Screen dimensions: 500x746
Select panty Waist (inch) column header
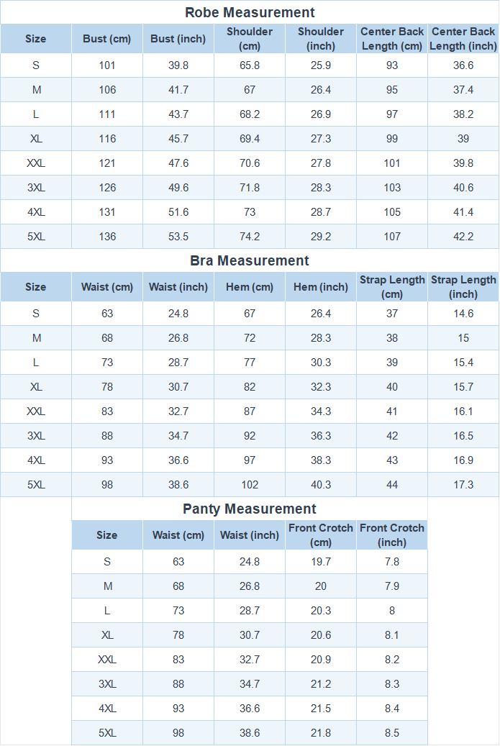(250, 535)
